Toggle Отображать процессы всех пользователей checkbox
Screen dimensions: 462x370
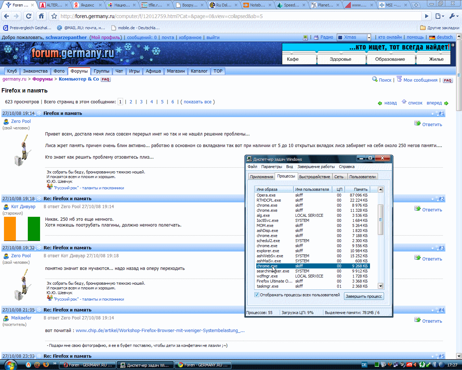click(257, 295)
